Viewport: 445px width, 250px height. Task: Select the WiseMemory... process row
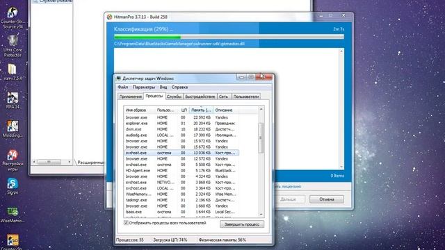tap(181, 194)
